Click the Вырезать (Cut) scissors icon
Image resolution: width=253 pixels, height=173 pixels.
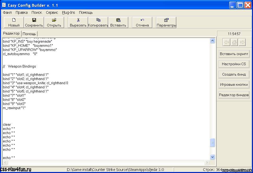click(x=78, y=20)
